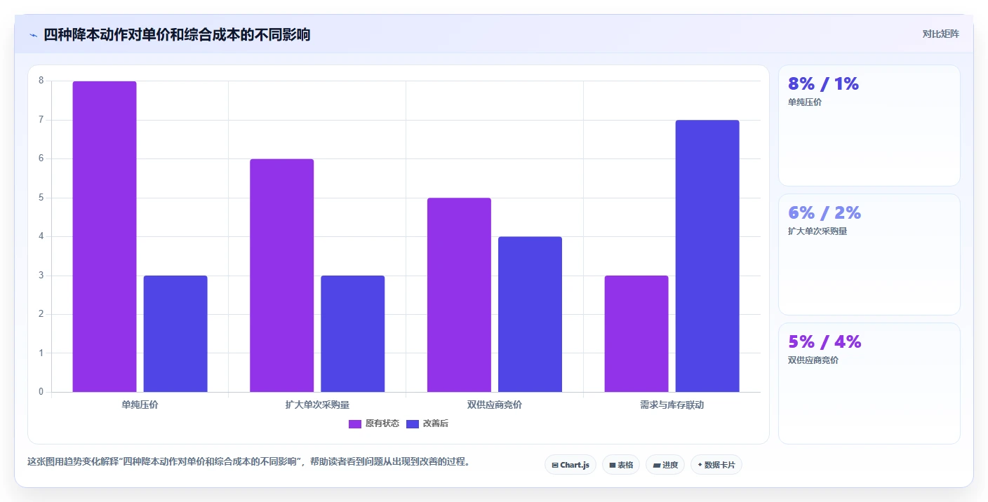Click the purple 需求与库存联动 bar
This screenshot has height=502, width=988.
[x=636, y=334]
